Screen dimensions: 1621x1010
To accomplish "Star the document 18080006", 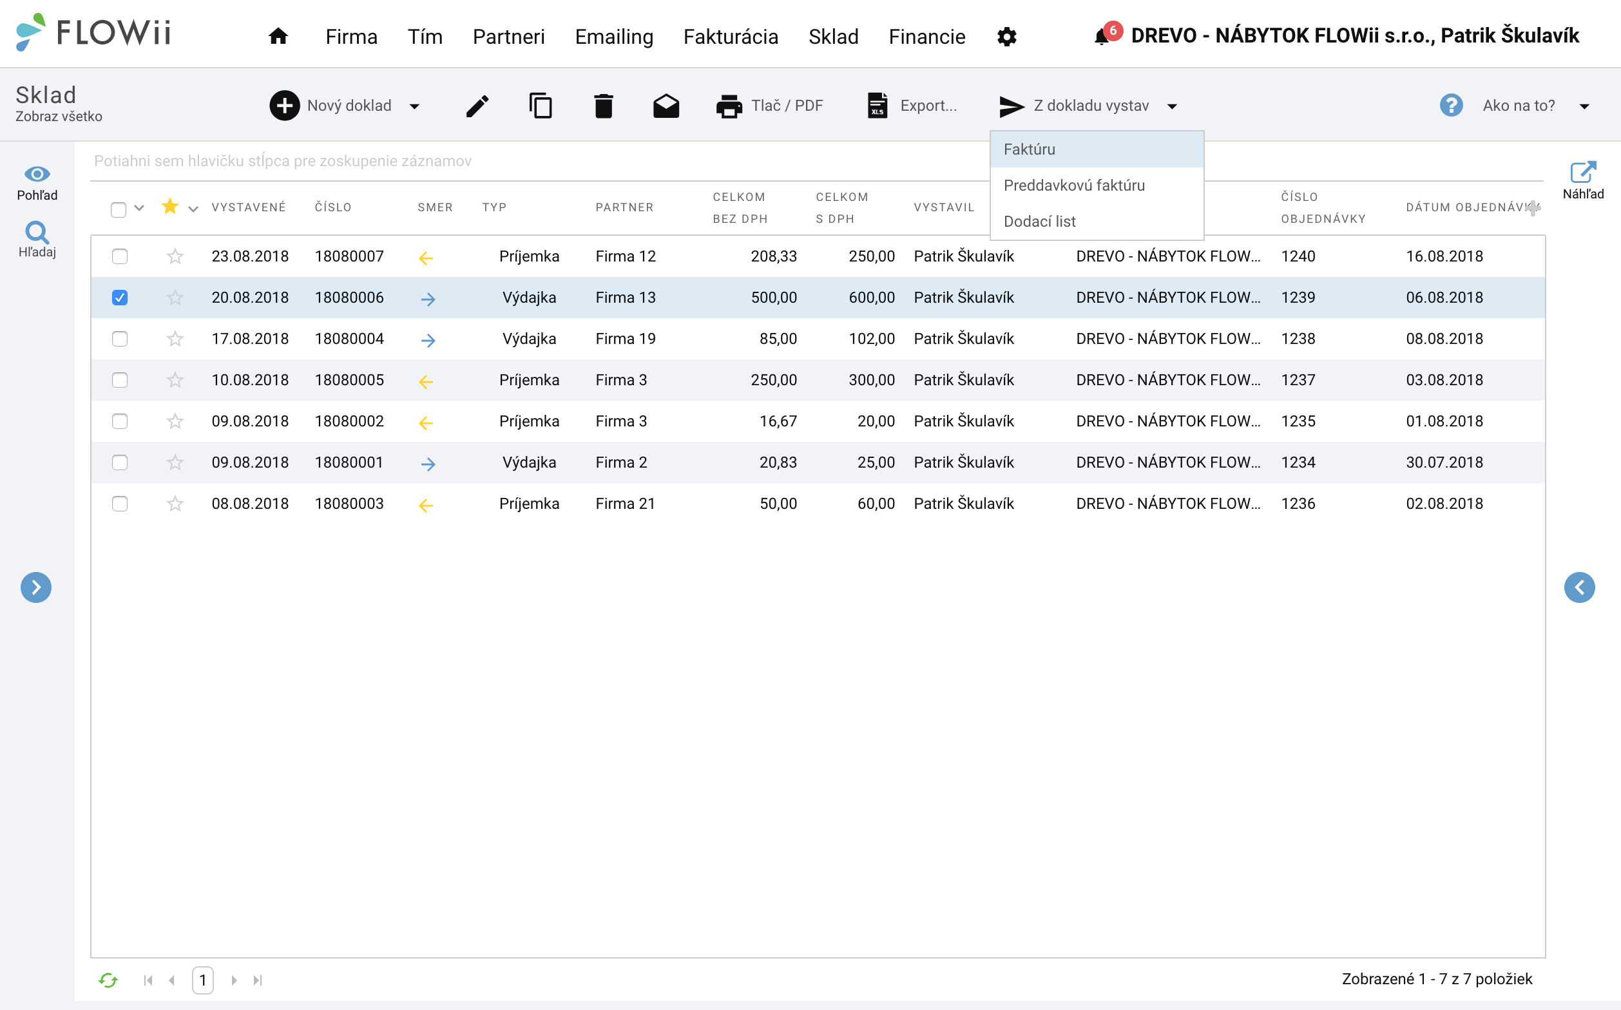I will pos(175,297).
